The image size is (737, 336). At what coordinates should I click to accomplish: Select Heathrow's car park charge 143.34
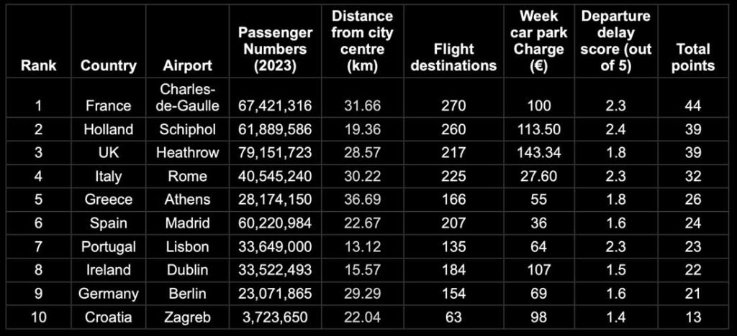[538, 153]
